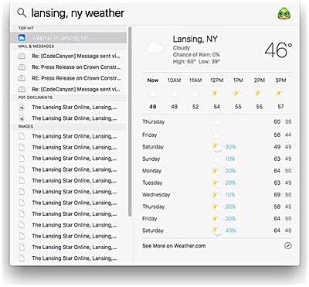Click the partly sunny icon under 2PM
This screenshot has width=309, height=287.
coord(260,94)
